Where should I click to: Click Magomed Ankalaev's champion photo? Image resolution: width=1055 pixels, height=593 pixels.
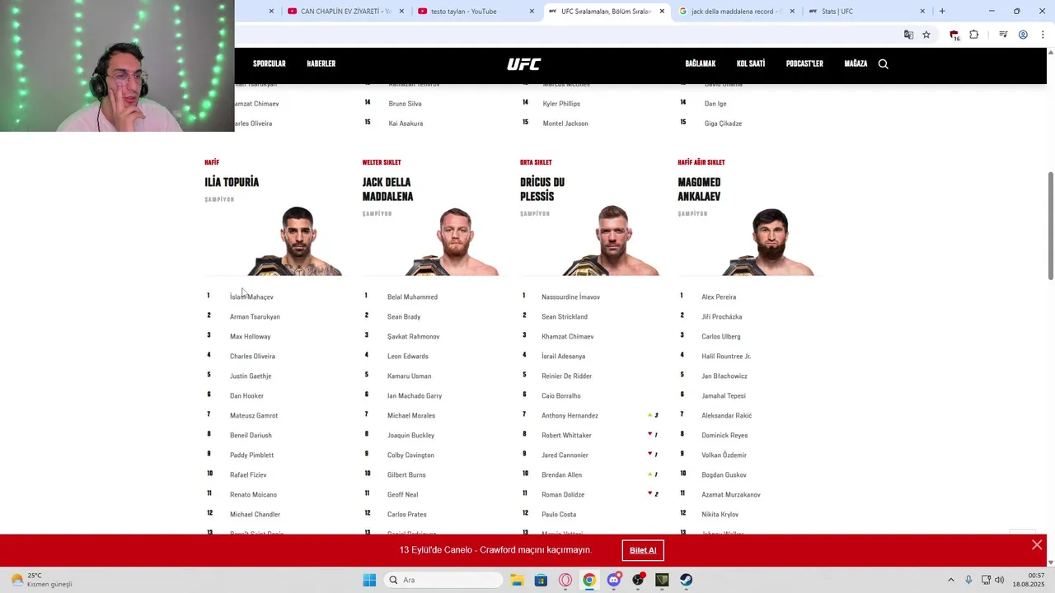[770, 240]
